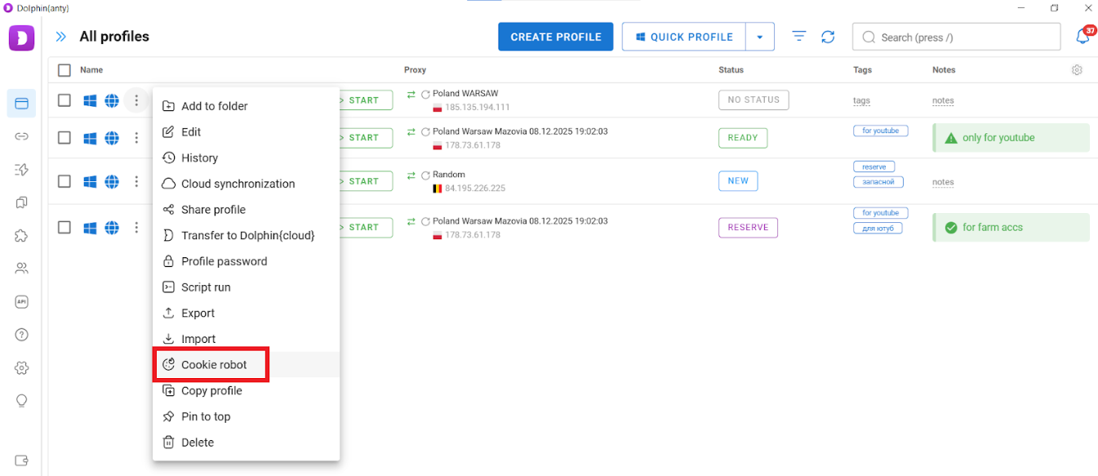1098x476 pixels.
Task: Expand the Quick Profile dropdown arrow
Action: click(x=760, y=37)
